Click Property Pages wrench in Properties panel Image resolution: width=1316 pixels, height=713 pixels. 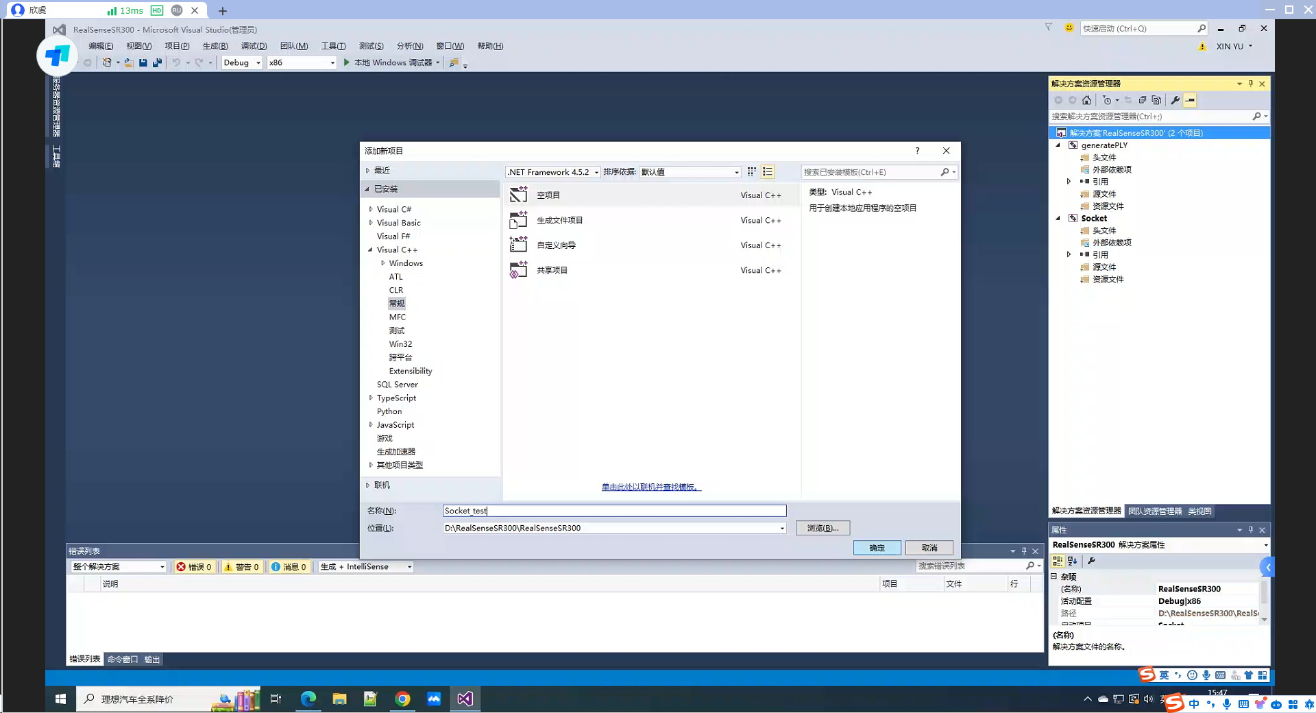pos(1092,561)
